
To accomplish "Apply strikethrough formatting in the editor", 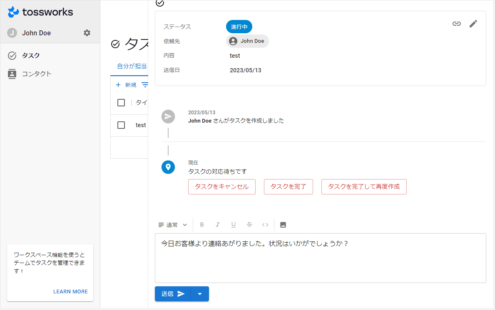I will tap(249, 224).
